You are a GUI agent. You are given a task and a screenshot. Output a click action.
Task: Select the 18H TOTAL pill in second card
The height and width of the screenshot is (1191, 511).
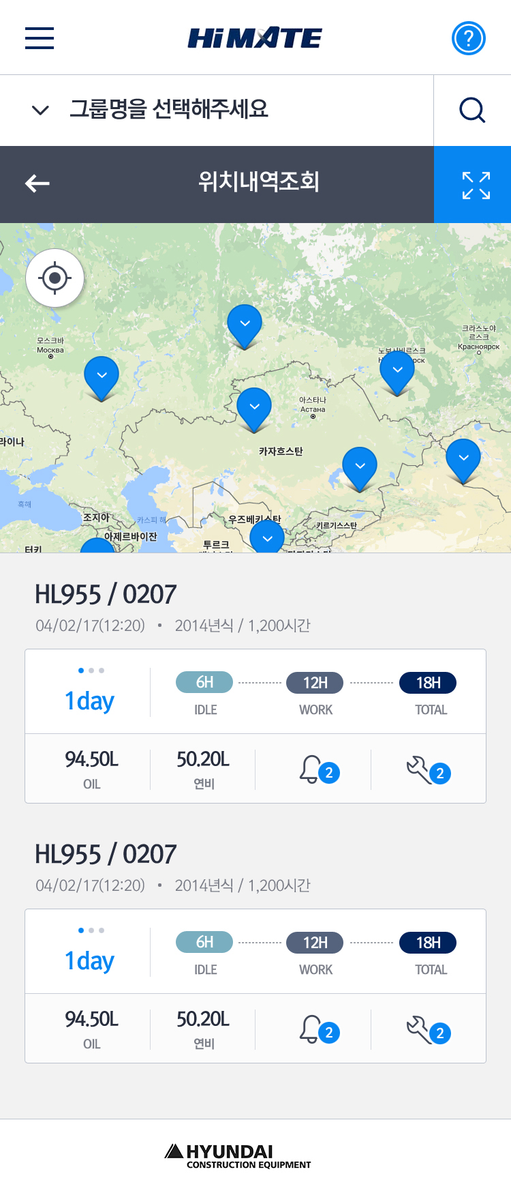tap(428, 943)
